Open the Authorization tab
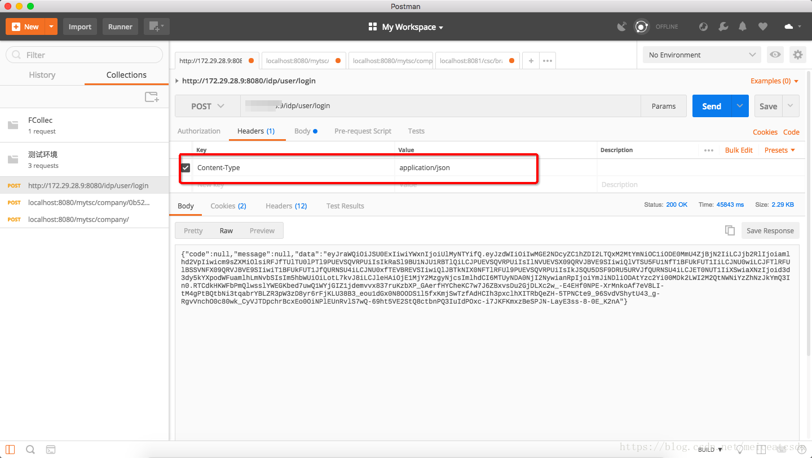The height and width of the screenshot is (458, 812). [199, 131]
